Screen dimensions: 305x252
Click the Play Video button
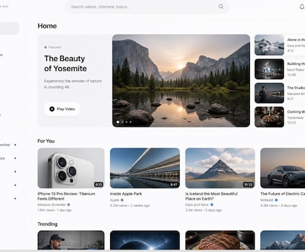(x=62, y=109)
